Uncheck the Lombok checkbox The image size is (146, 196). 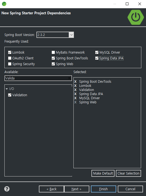(10, 53)
